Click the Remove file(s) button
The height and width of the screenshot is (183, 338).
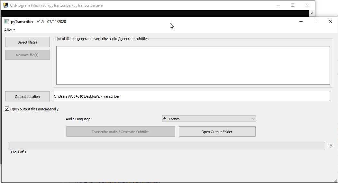tap(27, 55)
